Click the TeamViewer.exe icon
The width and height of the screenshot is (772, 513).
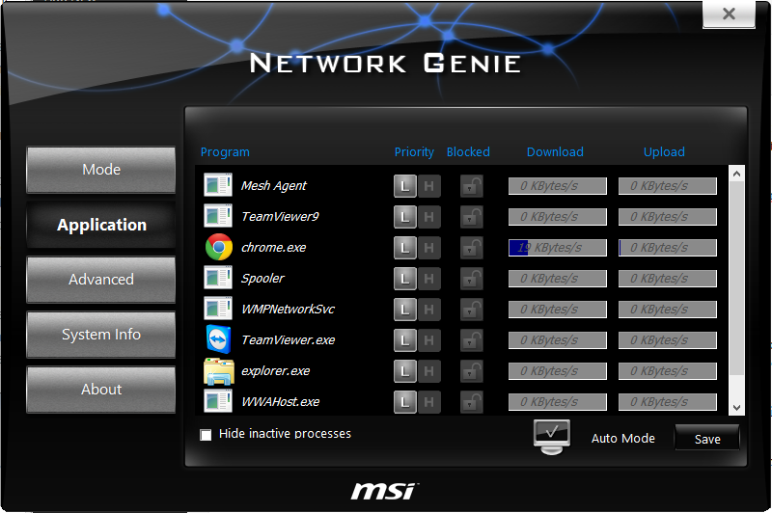pyautogui.click(x=219, y=339)
